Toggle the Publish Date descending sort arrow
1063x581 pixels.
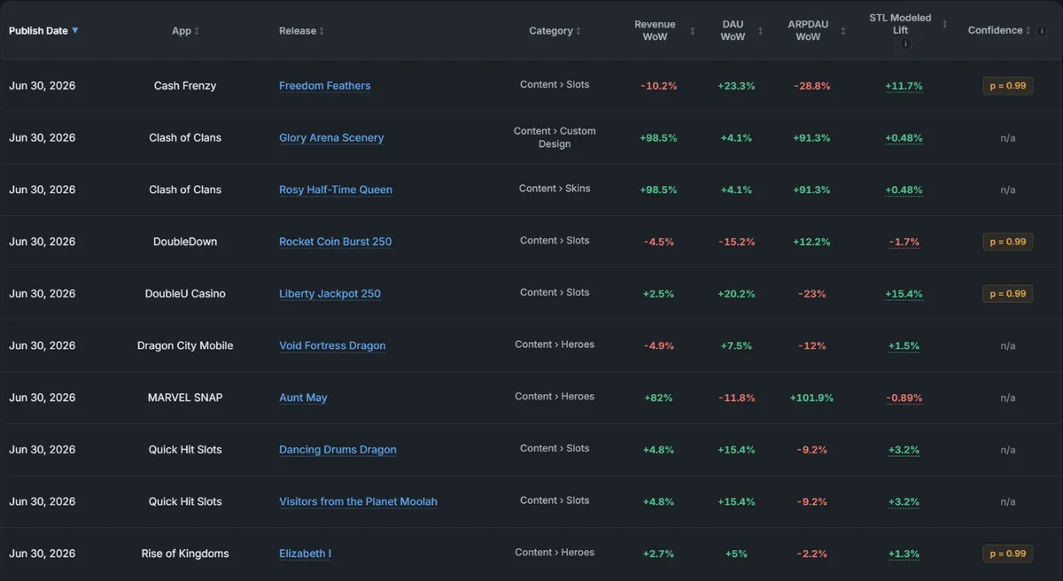click(75, 30)
